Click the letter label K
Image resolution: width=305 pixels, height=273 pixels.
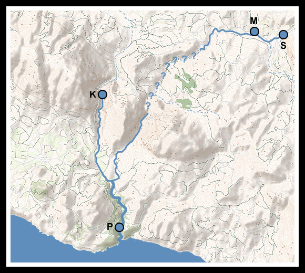pyautogui.click(x=93, y=94)
